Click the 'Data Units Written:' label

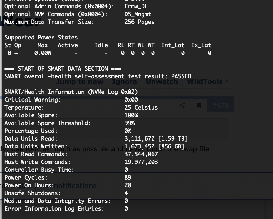click(x=36, y=146)
